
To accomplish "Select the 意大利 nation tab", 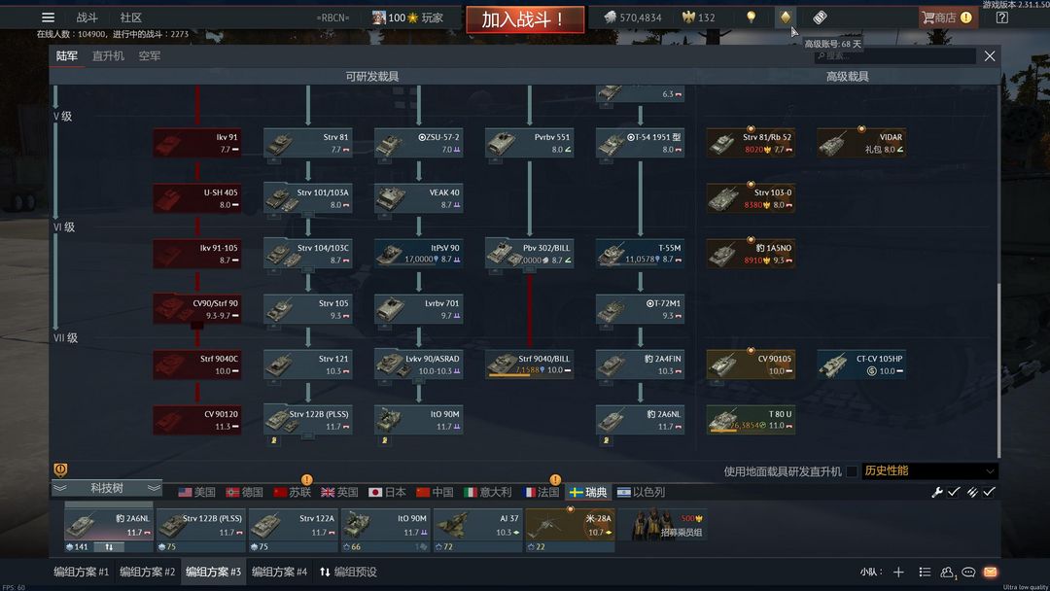I will [x=487, y=492].
